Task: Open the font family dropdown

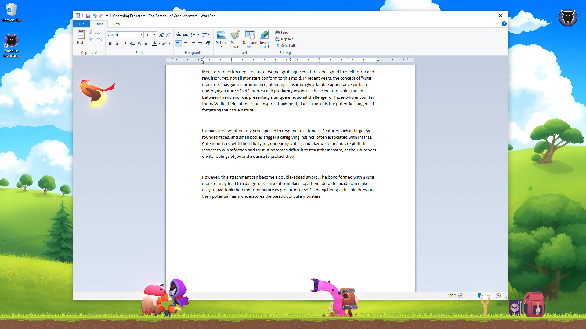Action: (141, 34)
